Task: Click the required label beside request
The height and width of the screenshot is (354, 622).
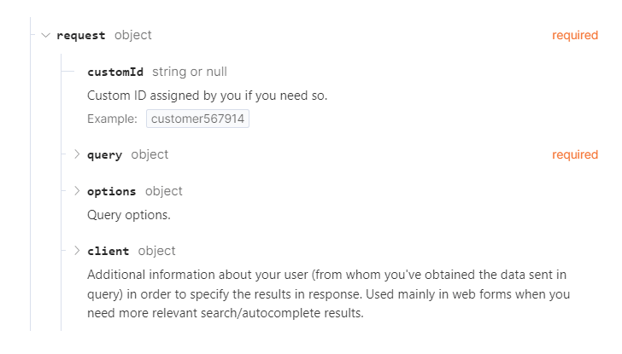Action: coord(575,36)
